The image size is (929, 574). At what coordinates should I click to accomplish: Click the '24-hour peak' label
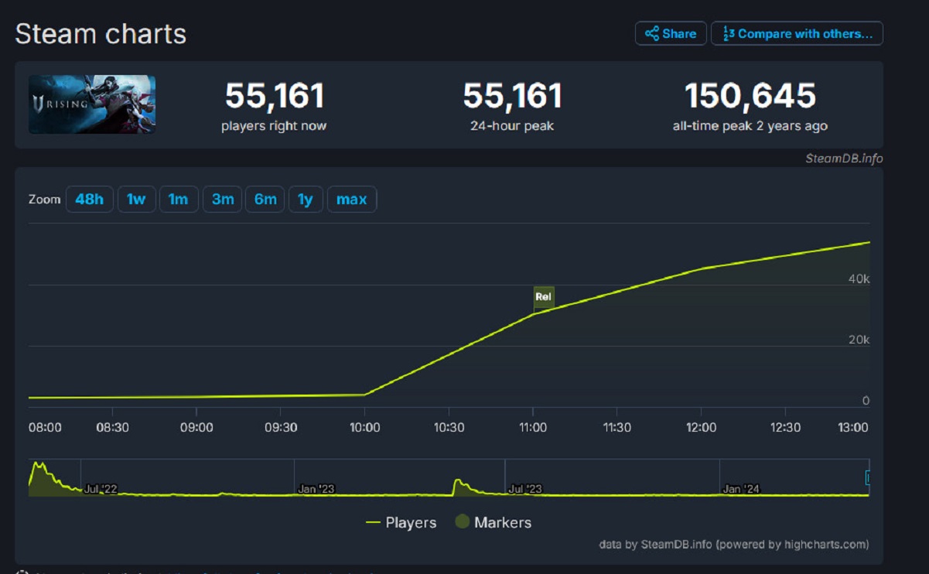pyautogui.click(x=512, y=126)
